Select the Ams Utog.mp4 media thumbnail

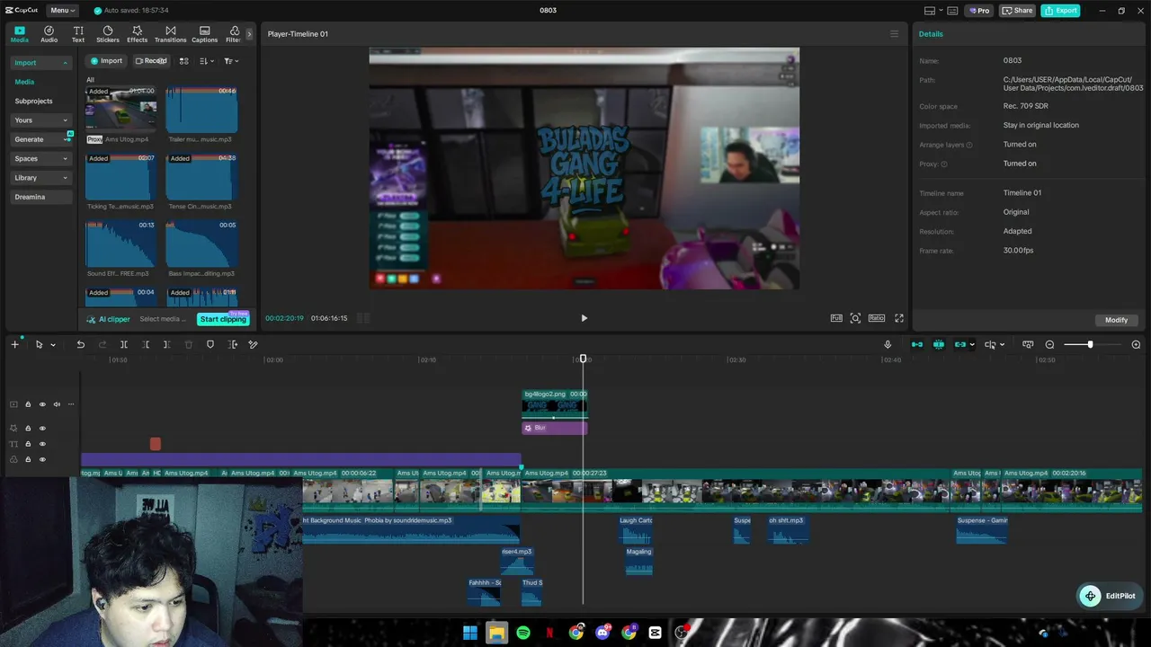coord(121,109)
